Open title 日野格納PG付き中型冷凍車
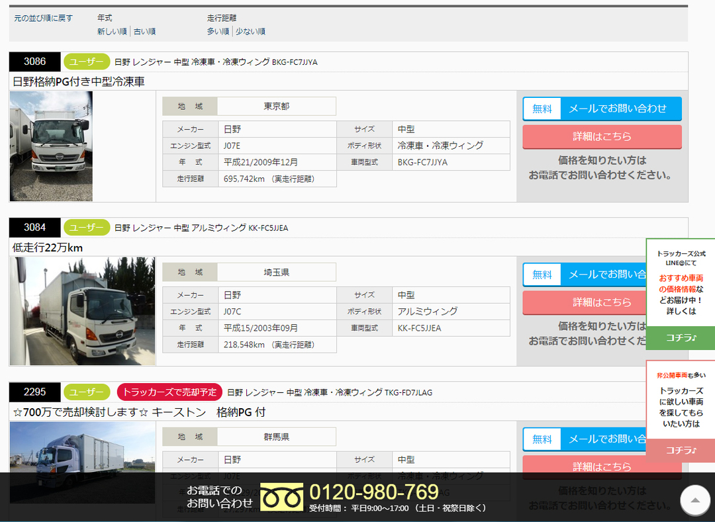715x522 pixels. coord(78,82)
